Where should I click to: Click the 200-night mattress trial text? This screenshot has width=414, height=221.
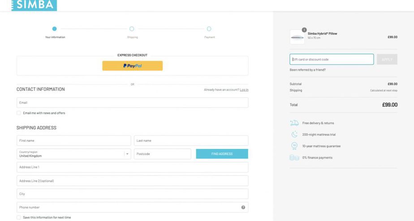(319, 134)
